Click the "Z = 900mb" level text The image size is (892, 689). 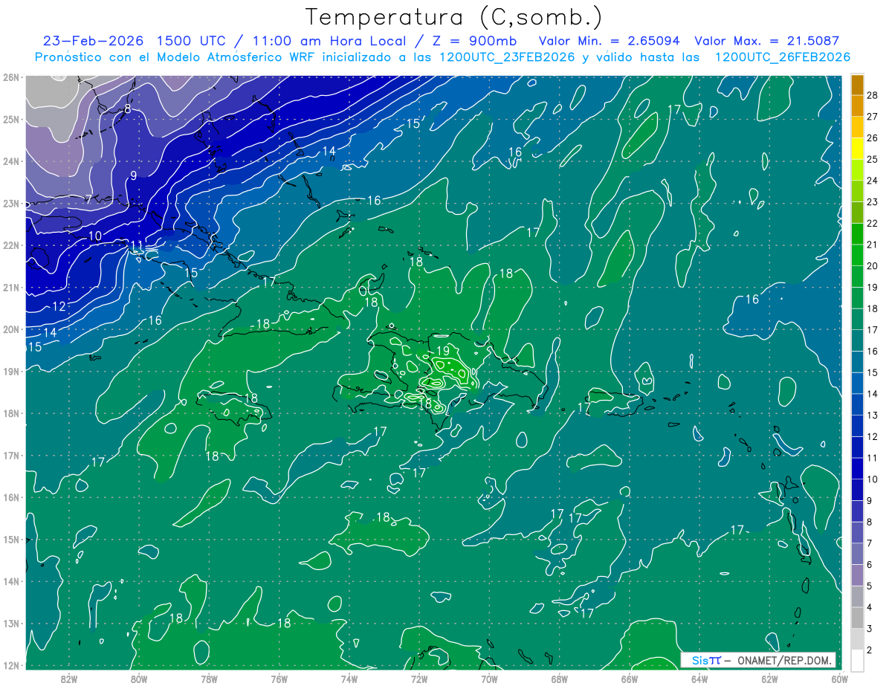(474, 41)
